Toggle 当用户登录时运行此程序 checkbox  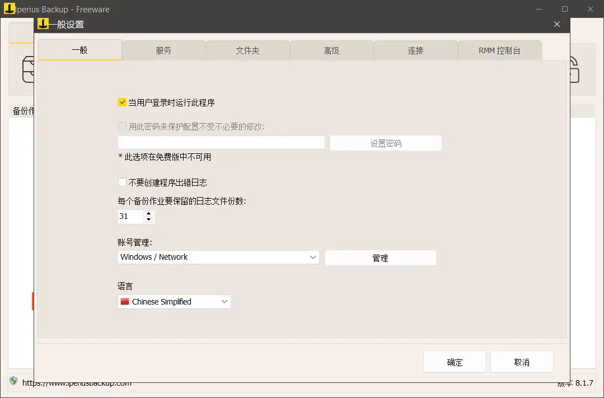pyautogui.click(x=122, y=102)
